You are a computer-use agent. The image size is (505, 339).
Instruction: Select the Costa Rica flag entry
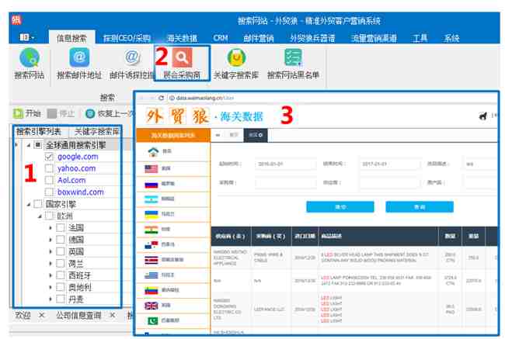(x=173, y=260)
